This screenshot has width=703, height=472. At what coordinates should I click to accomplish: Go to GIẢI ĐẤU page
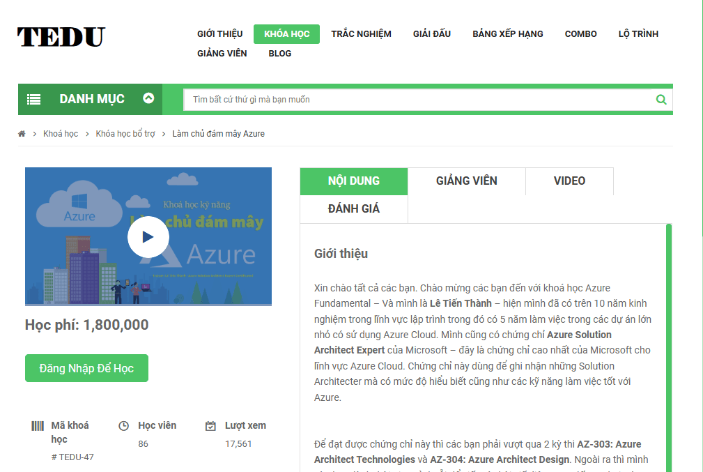pos(432,34)
